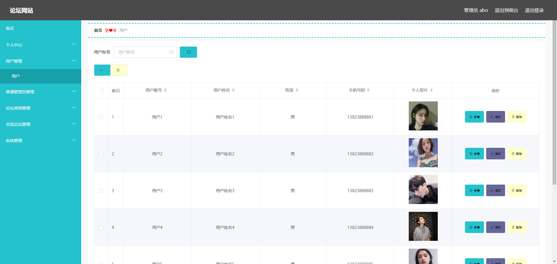
Task: Click 删除 for 用户3
Action: (x=517, y=190)
